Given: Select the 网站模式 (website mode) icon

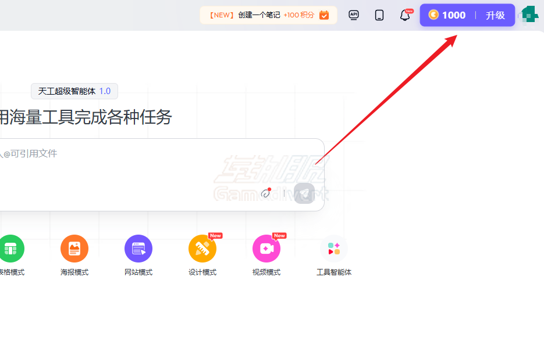Looking at the screenshot, I should click(138, 248).
